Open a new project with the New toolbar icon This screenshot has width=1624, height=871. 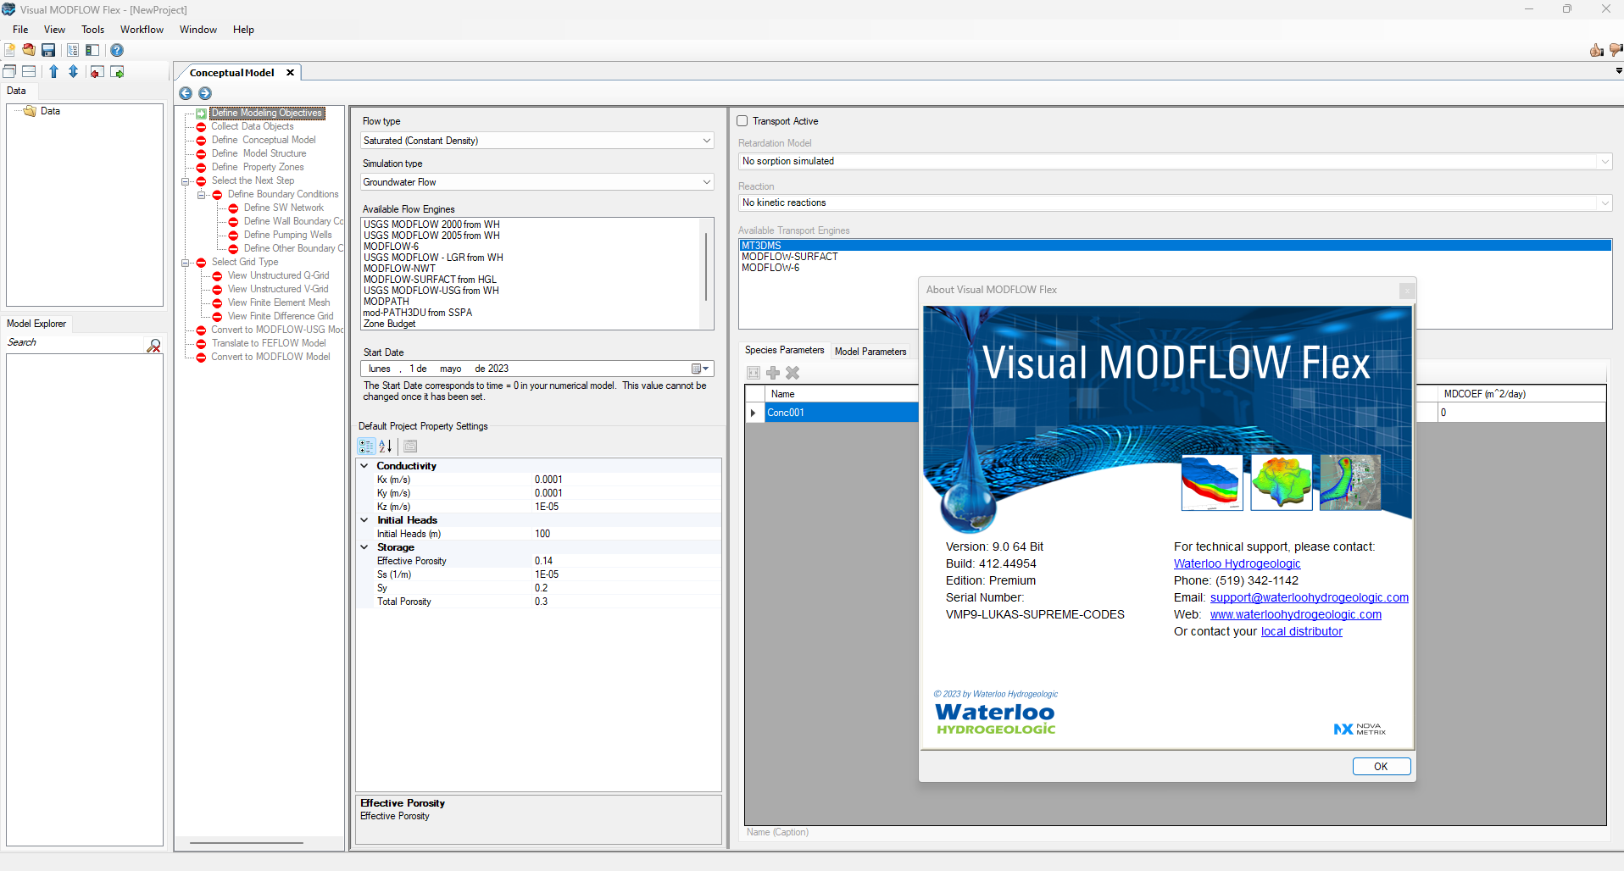coord(8,50)
